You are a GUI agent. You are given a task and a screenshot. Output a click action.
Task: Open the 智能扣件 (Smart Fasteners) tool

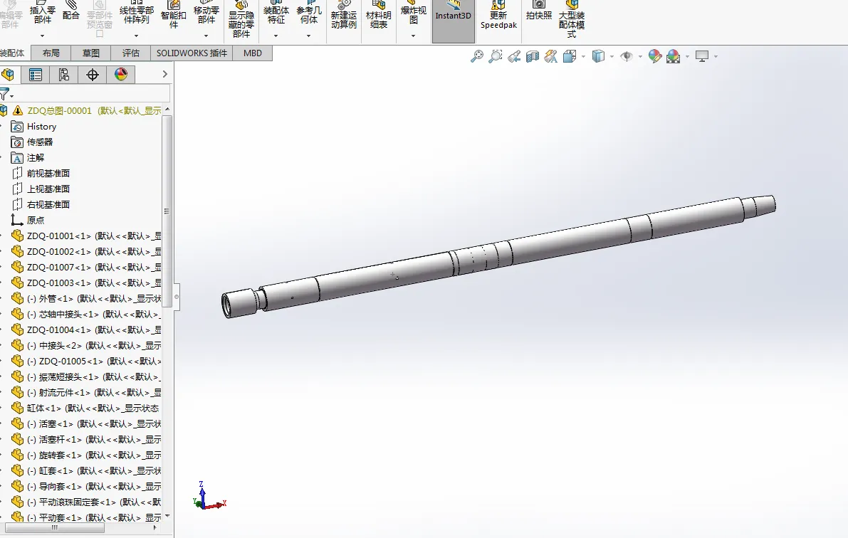[174, 15]
